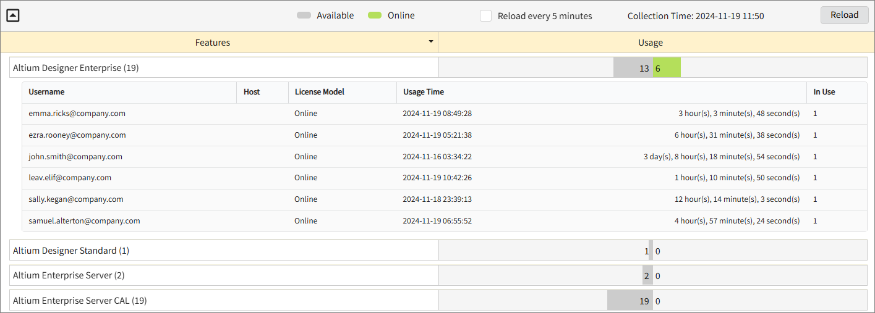Sort by the Username column header
This screenshot has height=313, width=875.
(130, 92)
